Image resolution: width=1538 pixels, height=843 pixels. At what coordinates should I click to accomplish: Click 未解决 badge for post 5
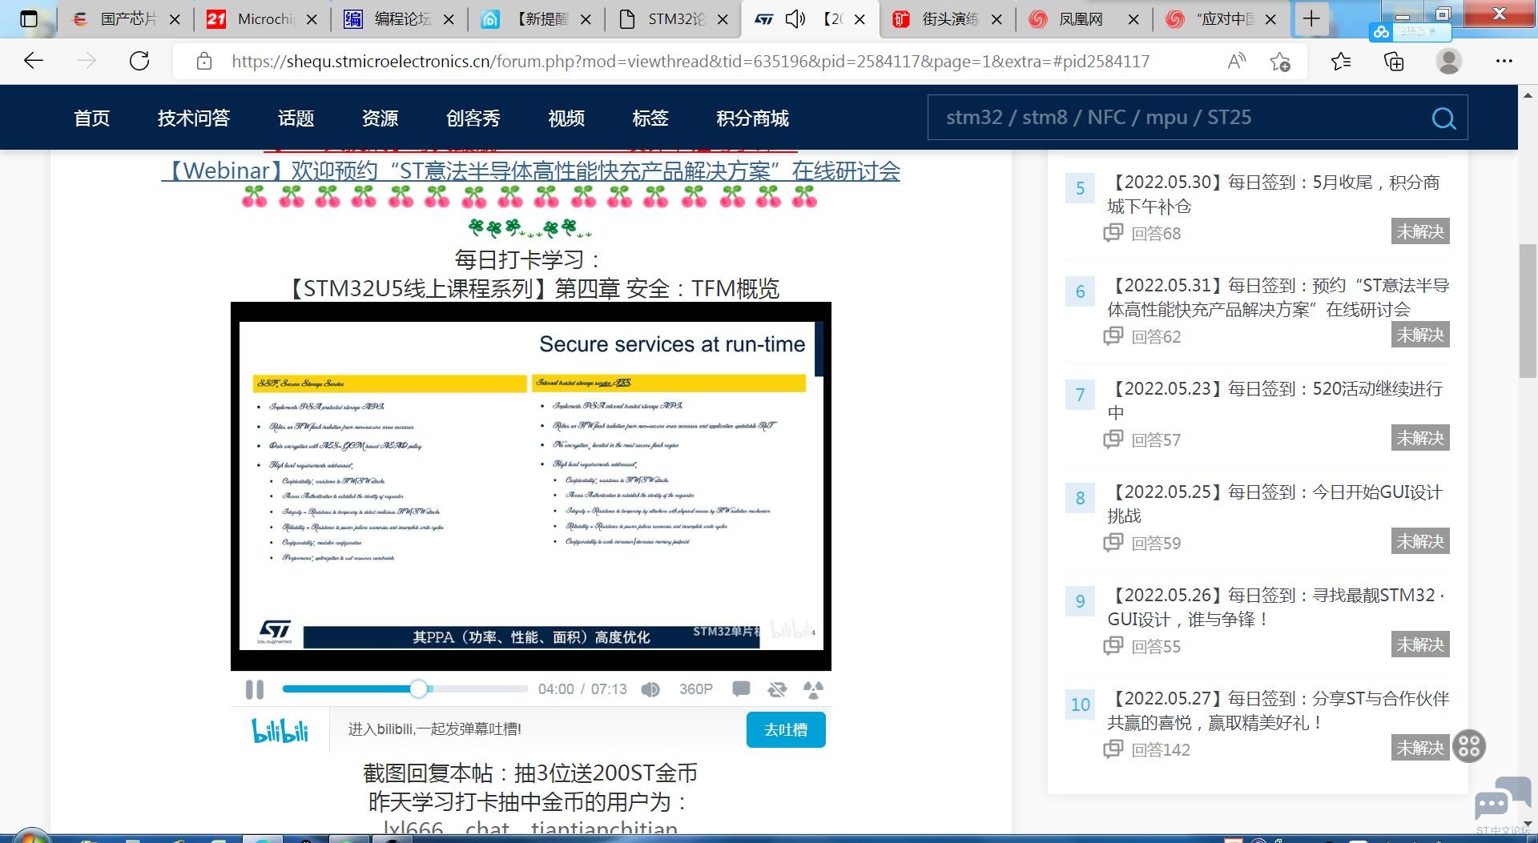[1420, 231]
